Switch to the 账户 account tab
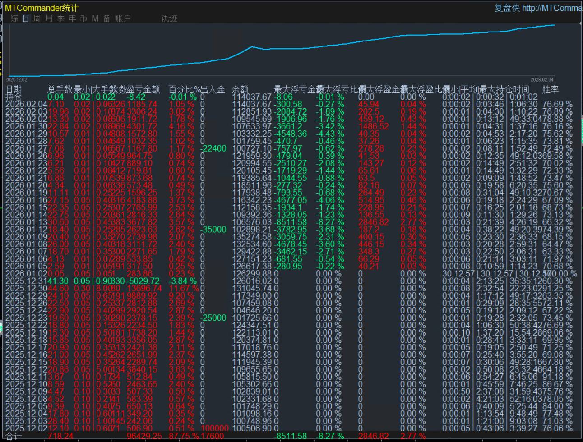The width and height of the screenshot is (583, 442). point(123,18)
